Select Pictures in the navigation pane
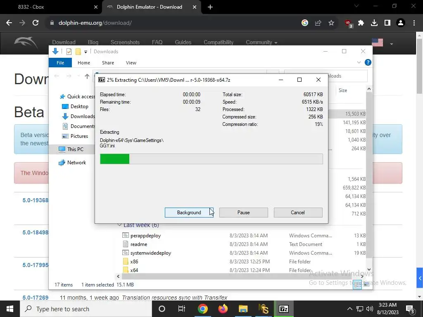 point(75,136)
